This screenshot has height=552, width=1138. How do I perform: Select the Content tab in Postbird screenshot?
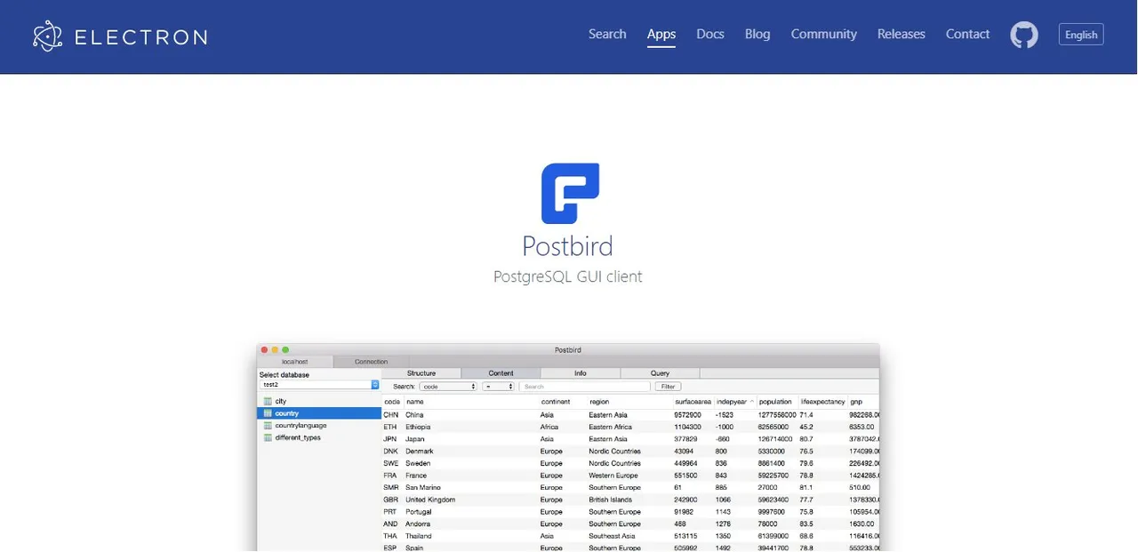pos(501,373)
